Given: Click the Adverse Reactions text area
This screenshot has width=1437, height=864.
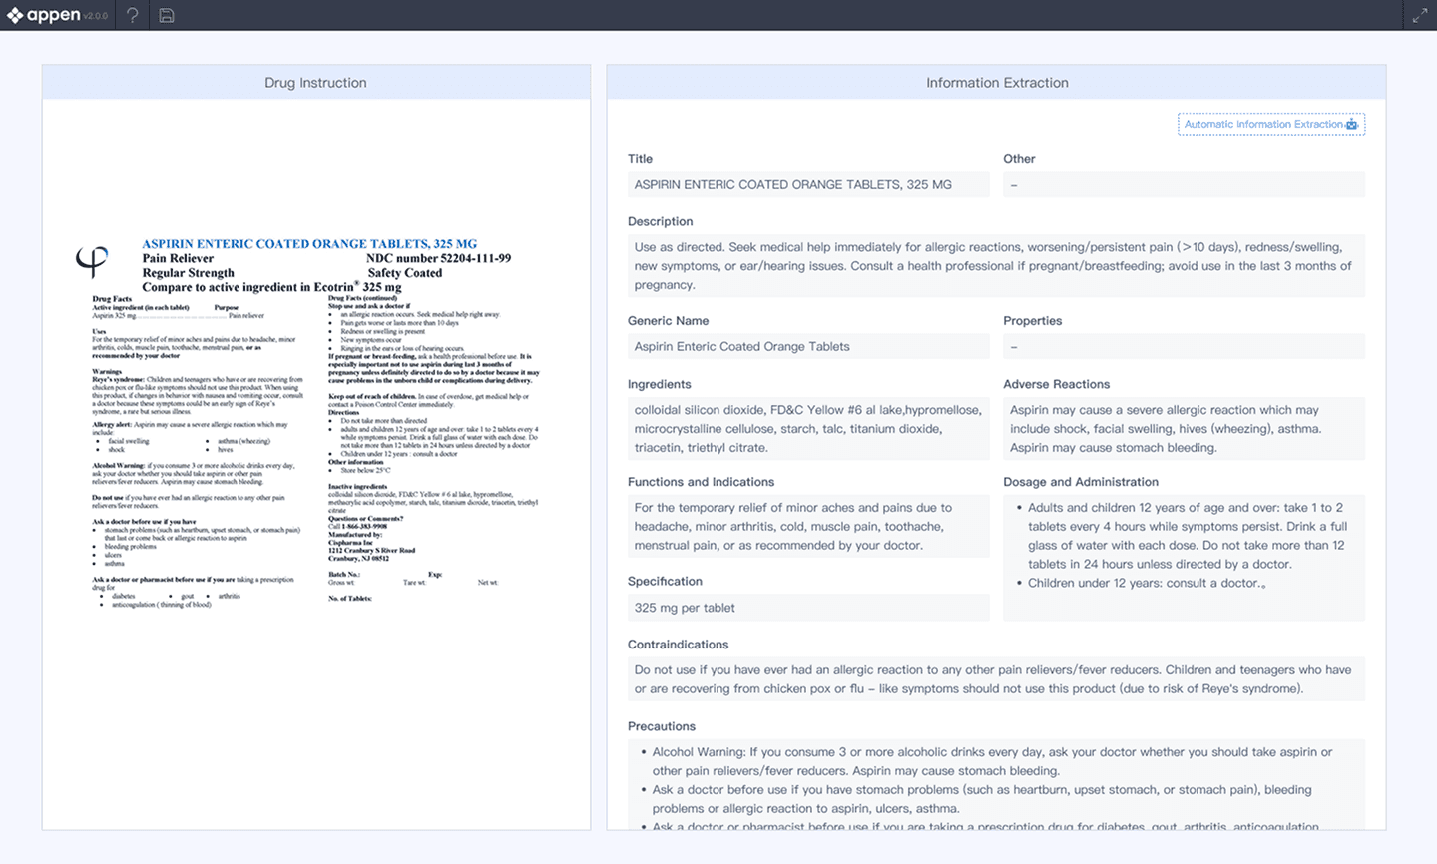Looking at the screenshot, I should (x=1183, y=429).
